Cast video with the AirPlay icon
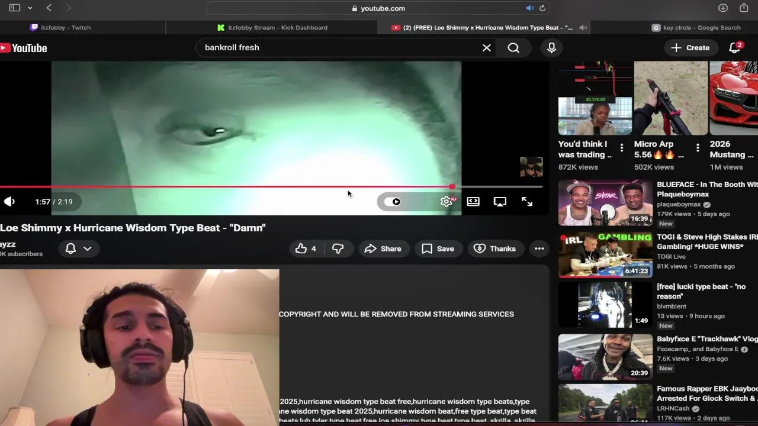758x426 pixels. pyautogui.click(x=500, y=202)
